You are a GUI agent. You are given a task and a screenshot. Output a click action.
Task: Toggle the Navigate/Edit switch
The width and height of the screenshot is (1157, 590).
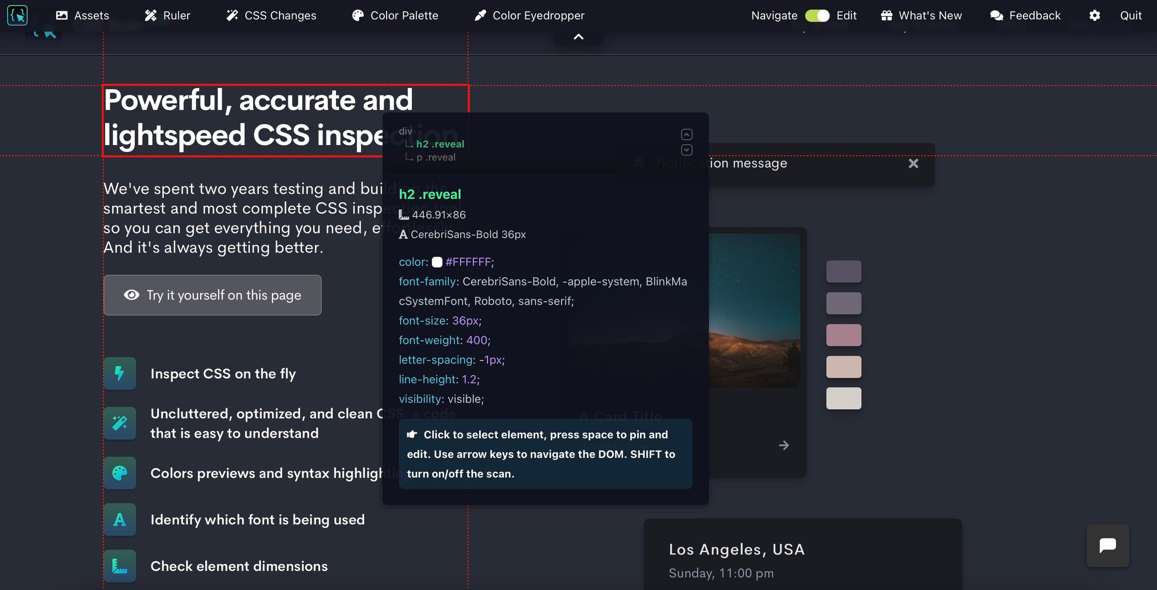(x=817, y=15)
